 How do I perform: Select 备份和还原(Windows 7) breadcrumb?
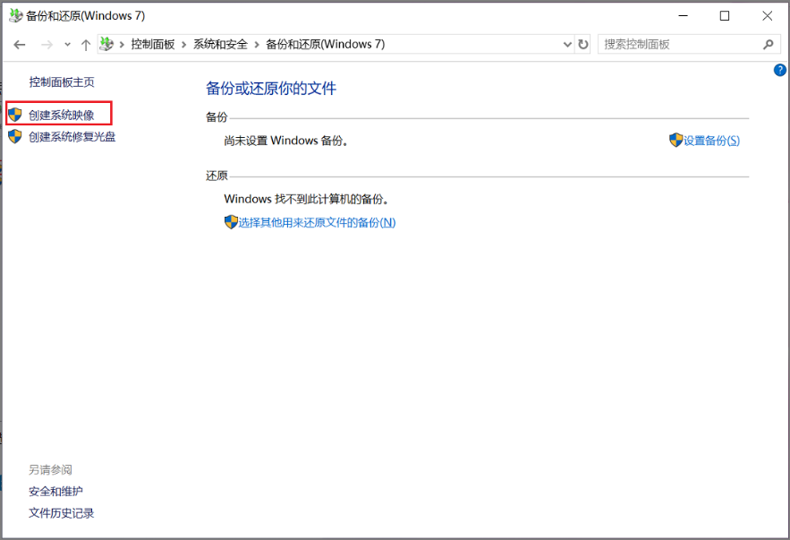(x=325, y=45)
